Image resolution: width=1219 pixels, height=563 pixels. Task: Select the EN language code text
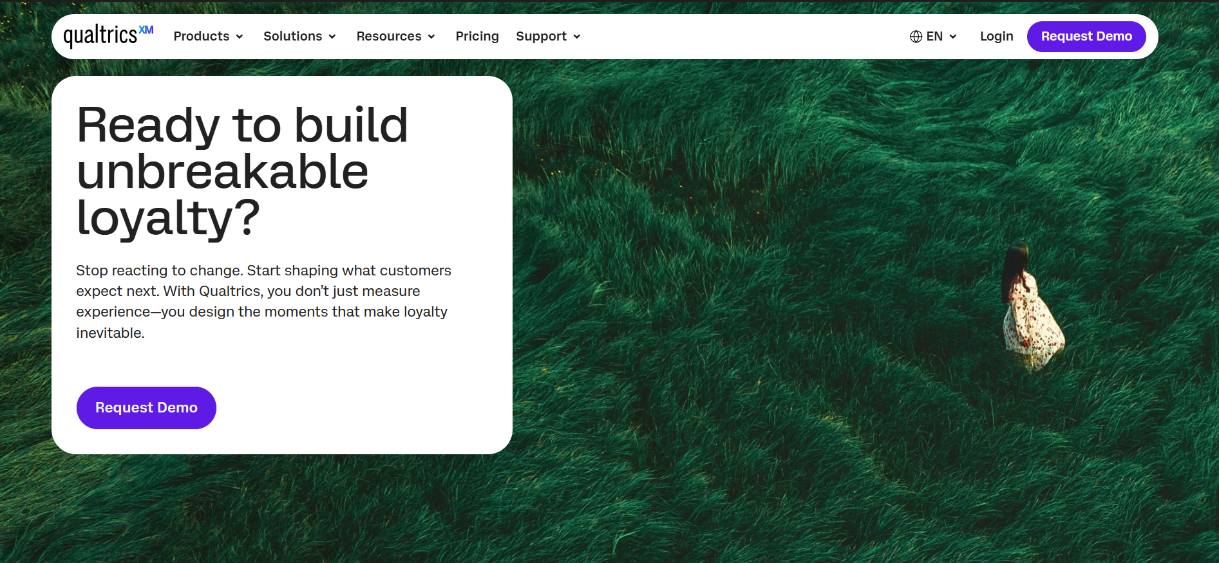[x=934, y=37]
